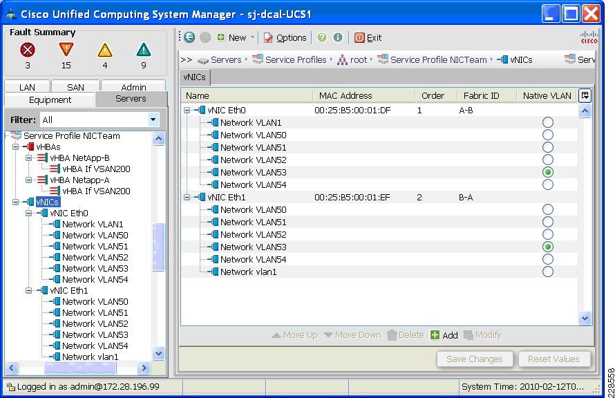
Task: Switch to the Admin tab
Action: tap(133, 86)
